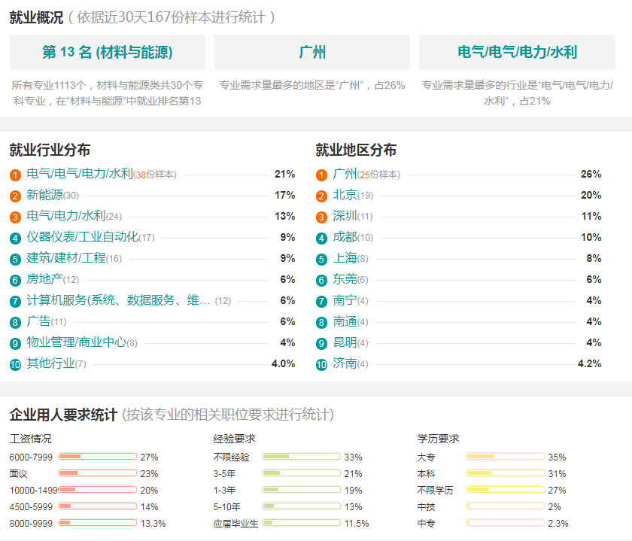This screenshot has height=541, width=632.
Task: Click rank badge 8 beside 广告
Action: point(15,323)
